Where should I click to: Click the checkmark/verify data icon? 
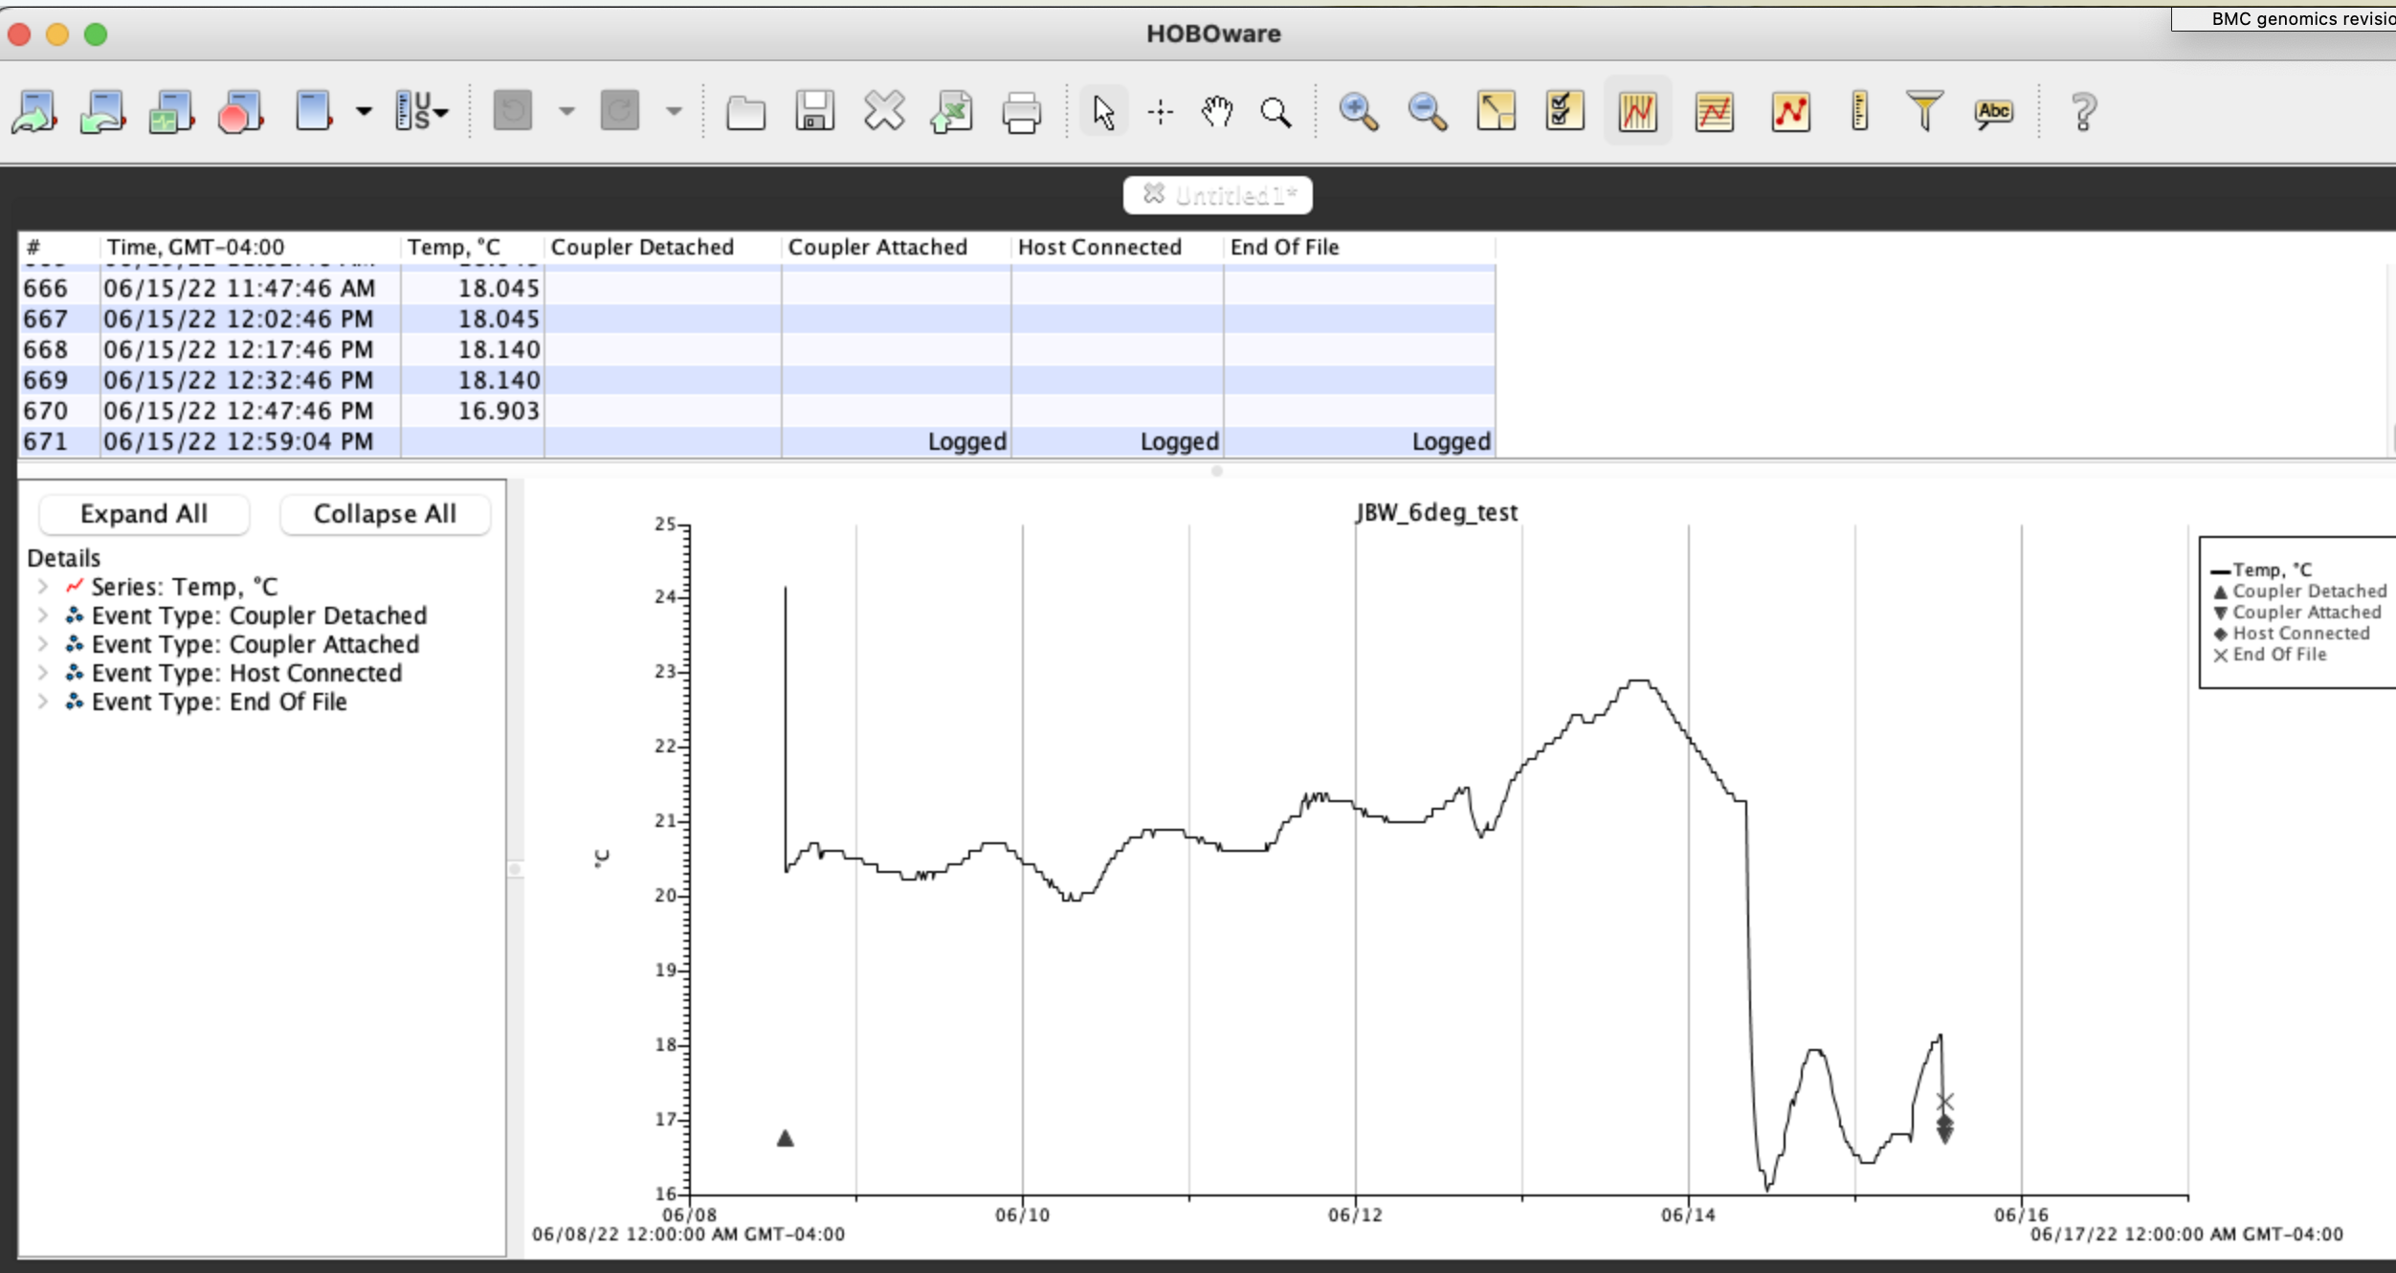(1561, 111)
